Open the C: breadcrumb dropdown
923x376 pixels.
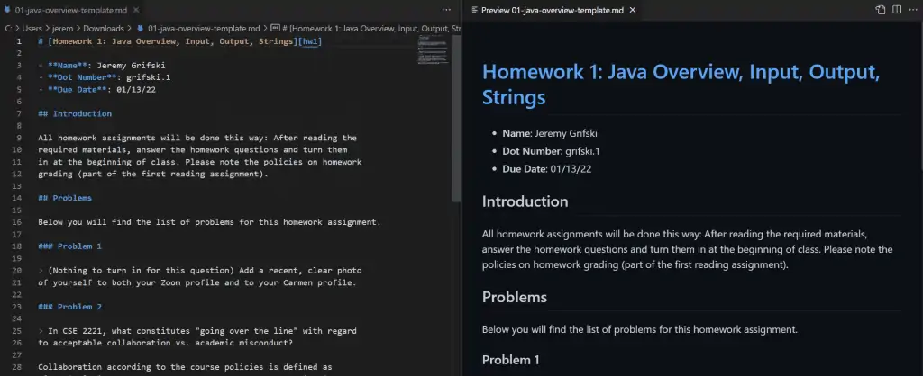click(x=9, y=28)
